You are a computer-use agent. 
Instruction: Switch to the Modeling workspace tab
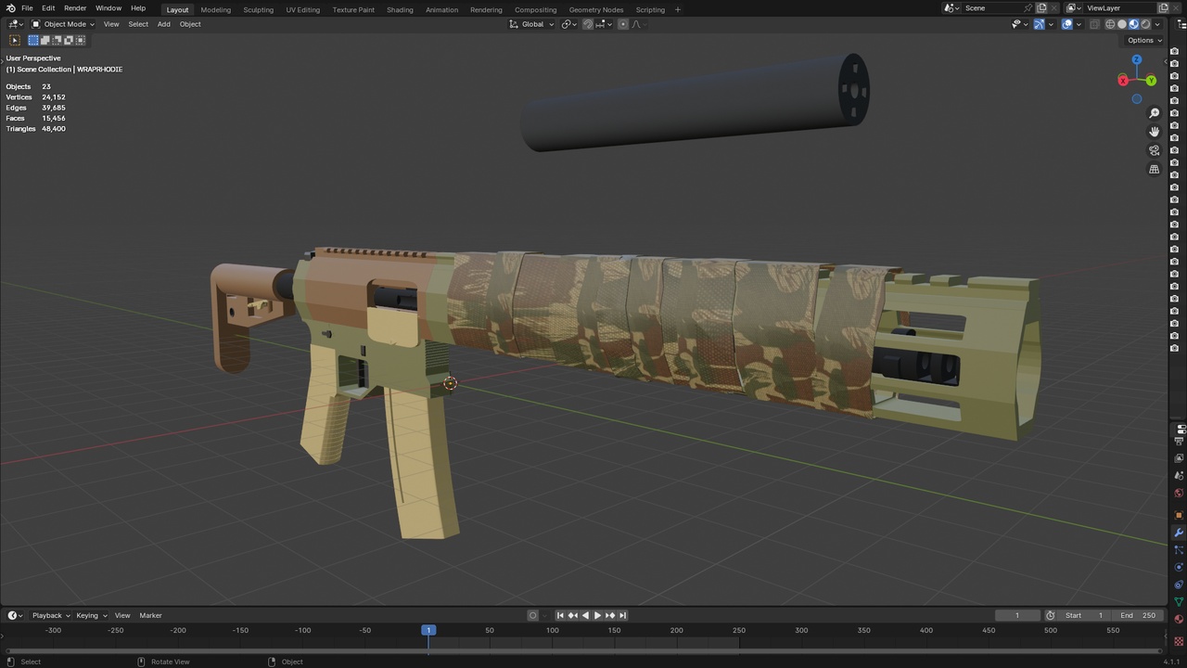click(216, 9)
